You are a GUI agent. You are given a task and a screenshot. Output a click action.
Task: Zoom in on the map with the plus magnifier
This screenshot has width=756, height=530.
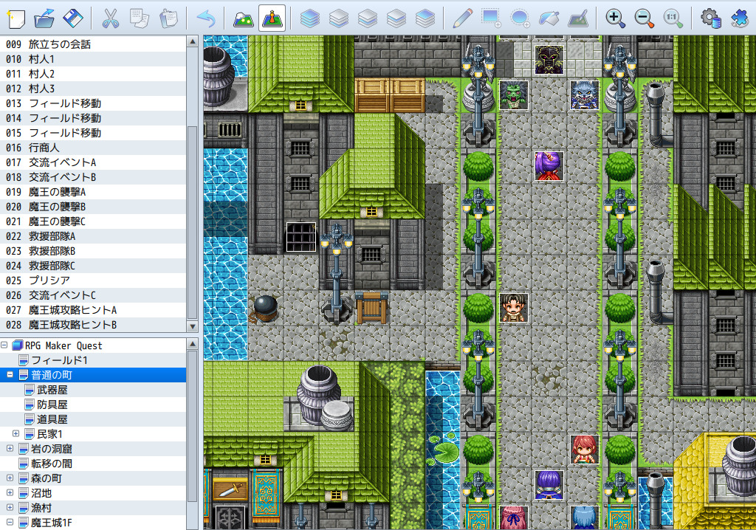(x=615, y=18)
